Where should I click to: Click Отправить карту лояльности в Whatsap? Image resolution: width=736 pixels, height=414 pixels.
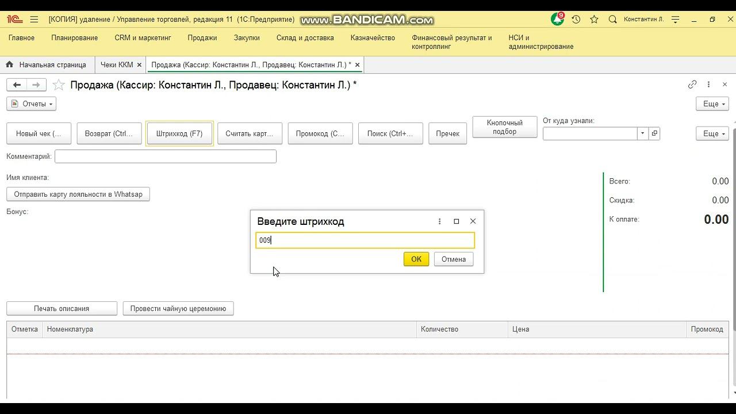point(78,194)
